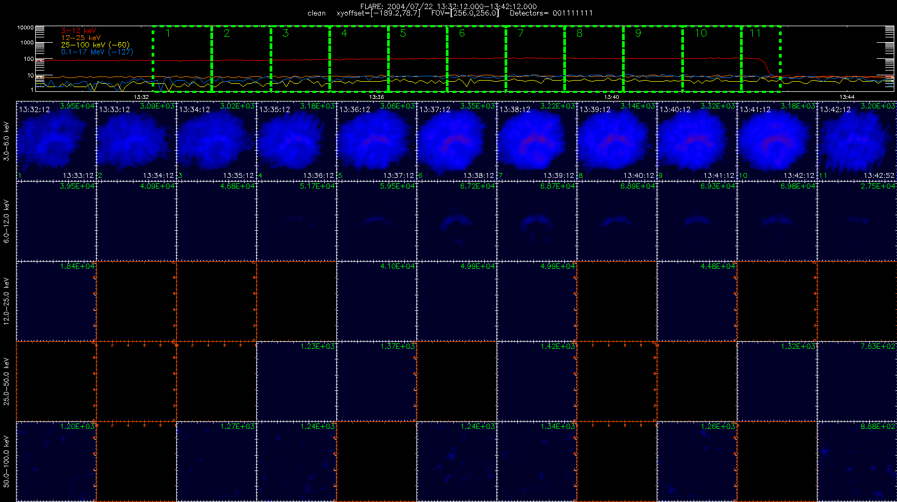Select interval 11 marker in light curve

(x=755, y=34)
